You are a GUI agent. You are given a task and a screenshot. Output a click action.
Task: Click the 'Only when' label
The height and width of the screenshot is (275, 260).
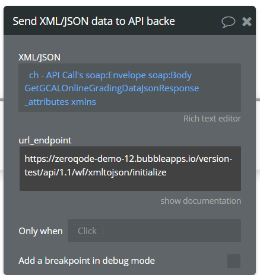[40, 231]
